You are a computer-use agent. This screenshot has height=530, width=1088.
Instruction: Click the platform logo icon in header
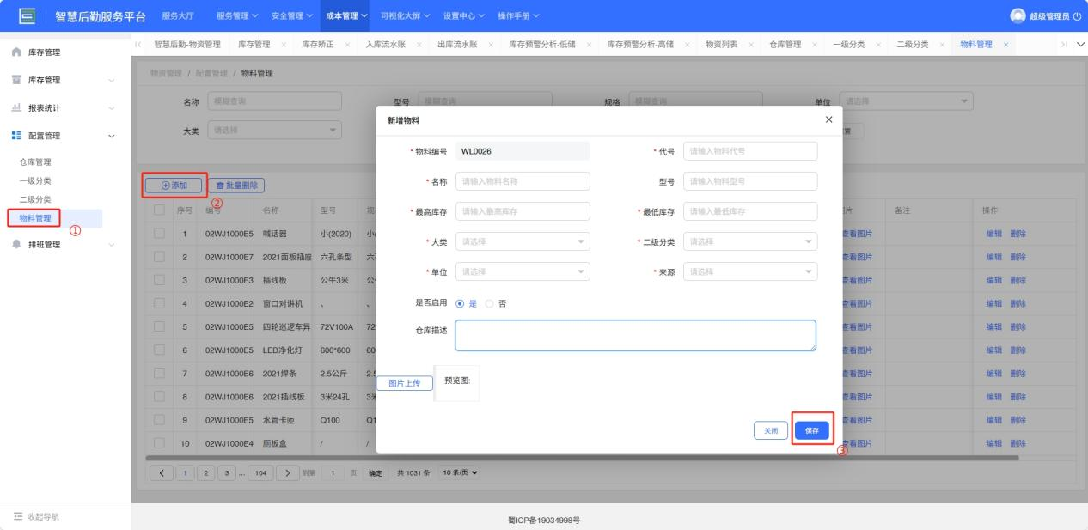[27, 15]
